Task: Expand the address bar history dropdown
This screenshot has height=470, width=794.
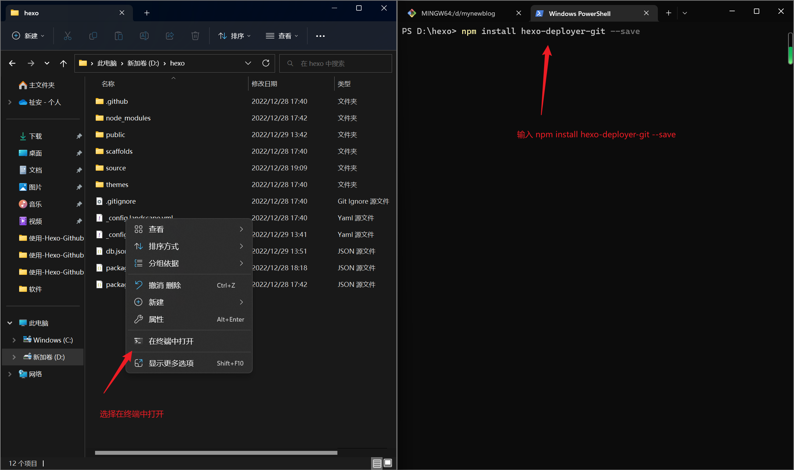Action: [x=248, y=63]
